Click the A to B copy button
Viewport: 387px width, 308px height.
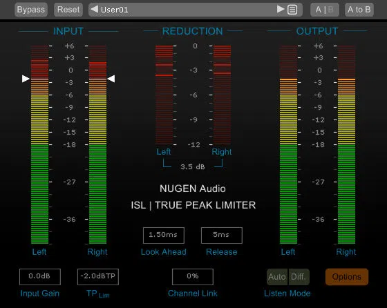(x=359, y=10)
